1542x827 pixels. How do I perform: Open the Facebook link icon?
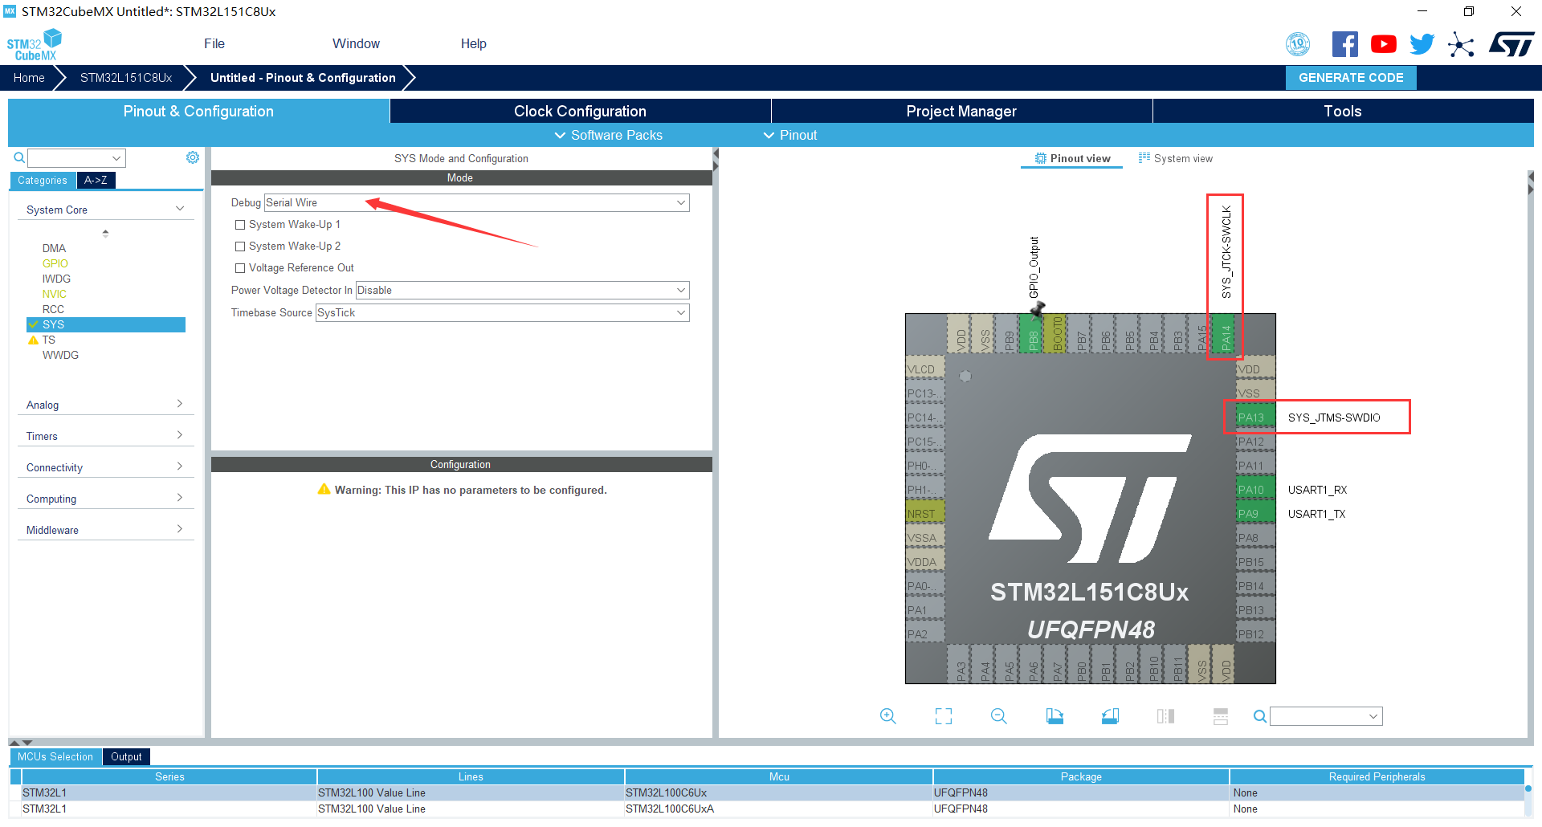pos(1344,44)
